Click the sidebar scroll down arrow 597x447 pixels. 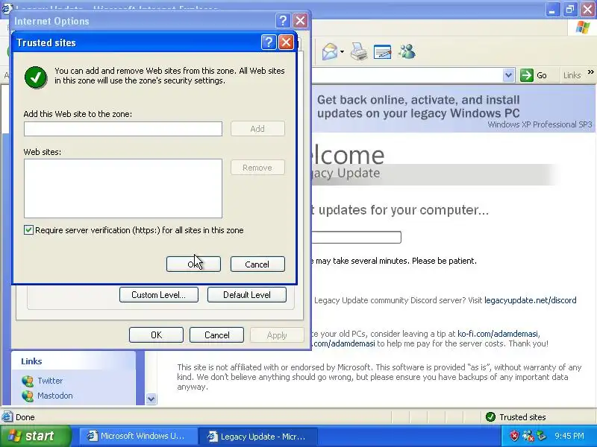click(151, 399)
